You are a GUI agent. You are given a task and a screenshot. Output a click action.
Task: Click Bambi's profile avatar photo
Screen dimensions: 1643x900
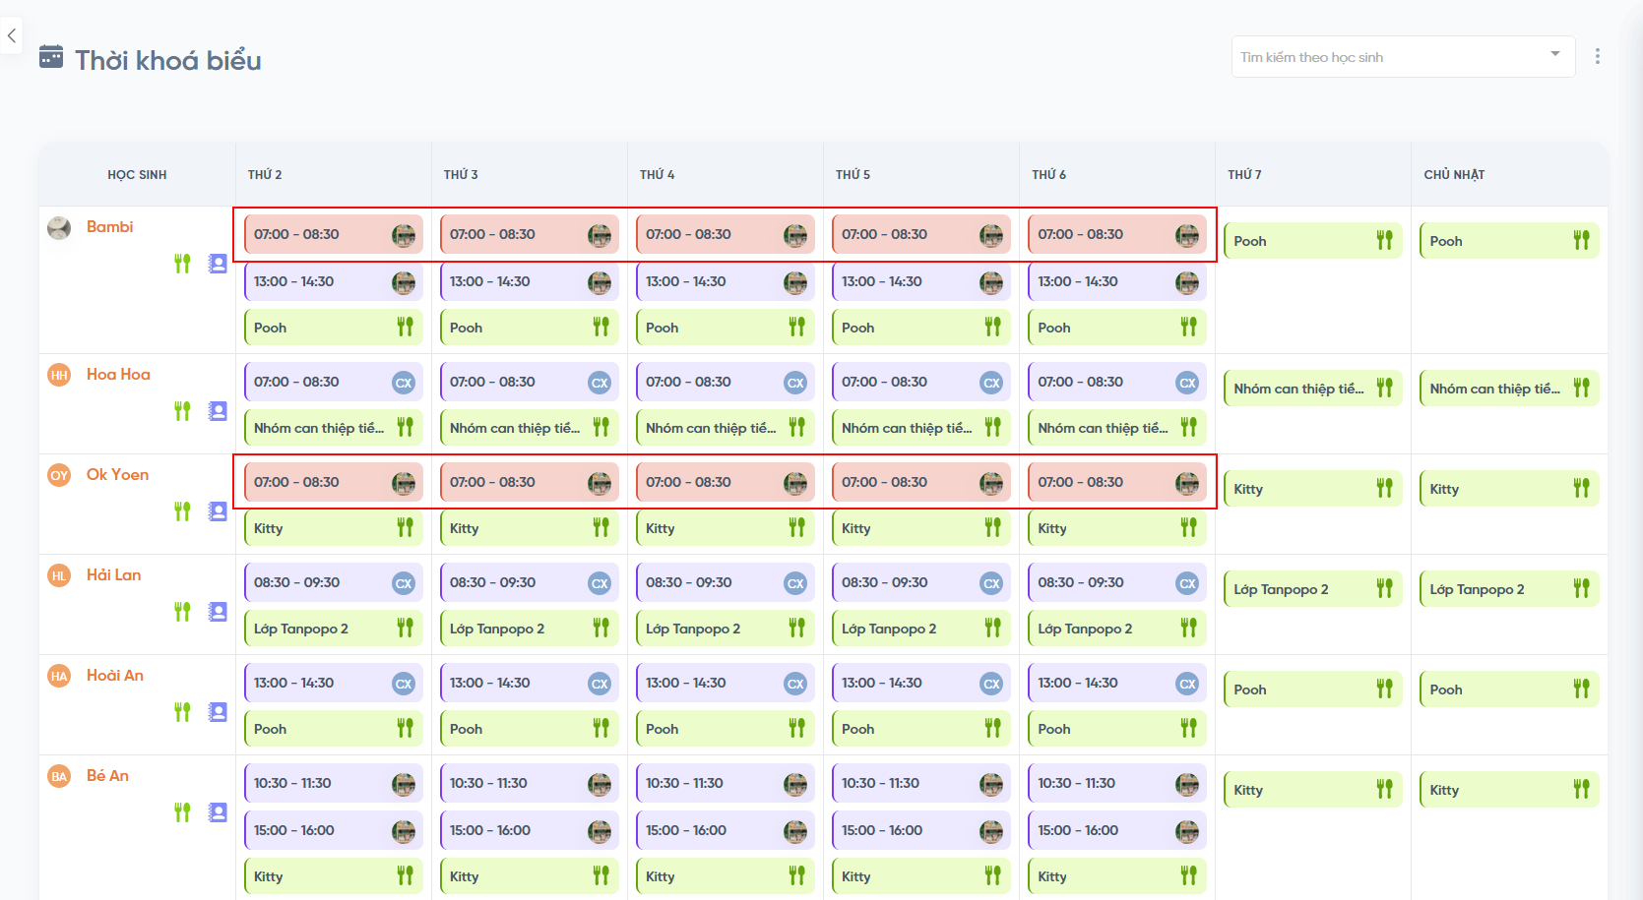(59, 228)
